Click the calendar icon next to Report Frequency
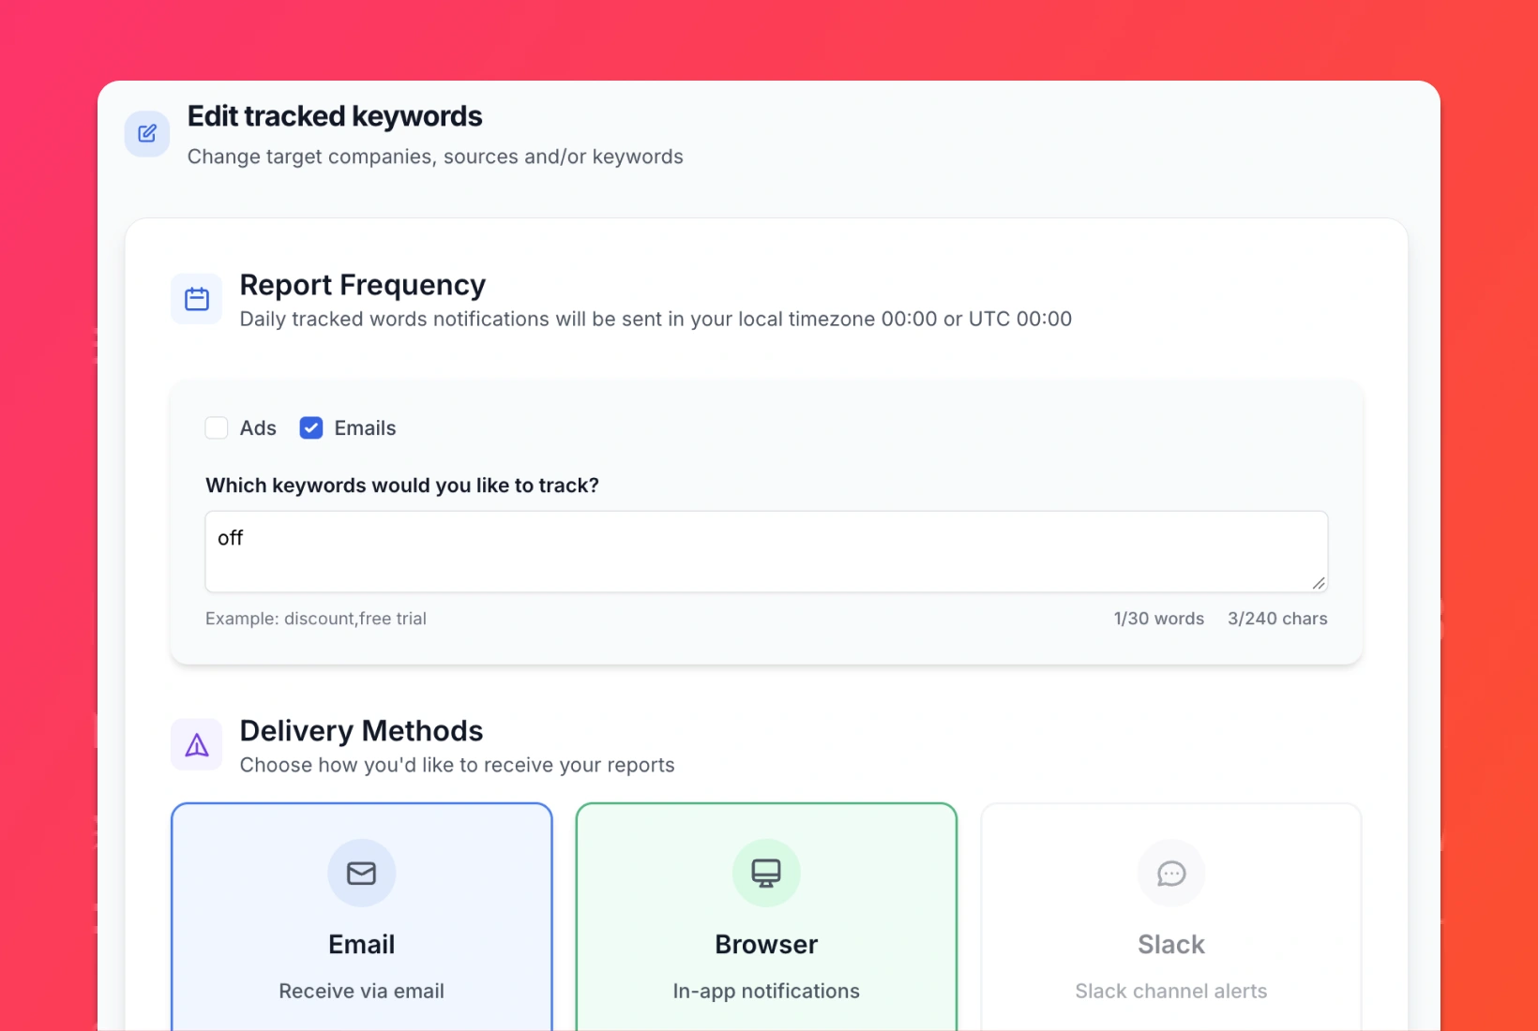 click(197, 299)
